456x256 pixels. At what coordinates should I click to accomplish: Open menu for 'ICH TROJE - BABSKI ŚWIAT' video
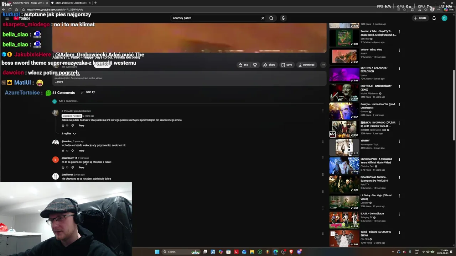399,86
